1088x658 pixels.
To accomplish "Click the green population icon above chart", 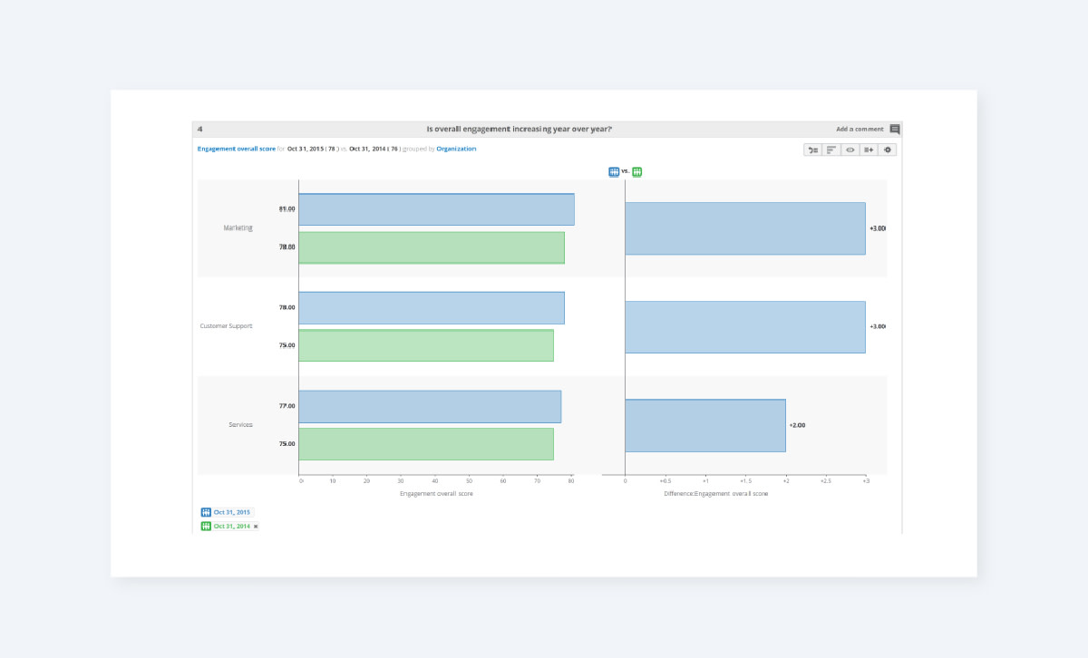I will point(637,171).
